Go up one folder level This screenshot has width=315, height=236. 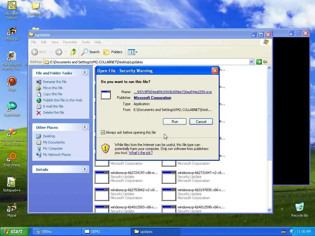[x=73, y=52]
